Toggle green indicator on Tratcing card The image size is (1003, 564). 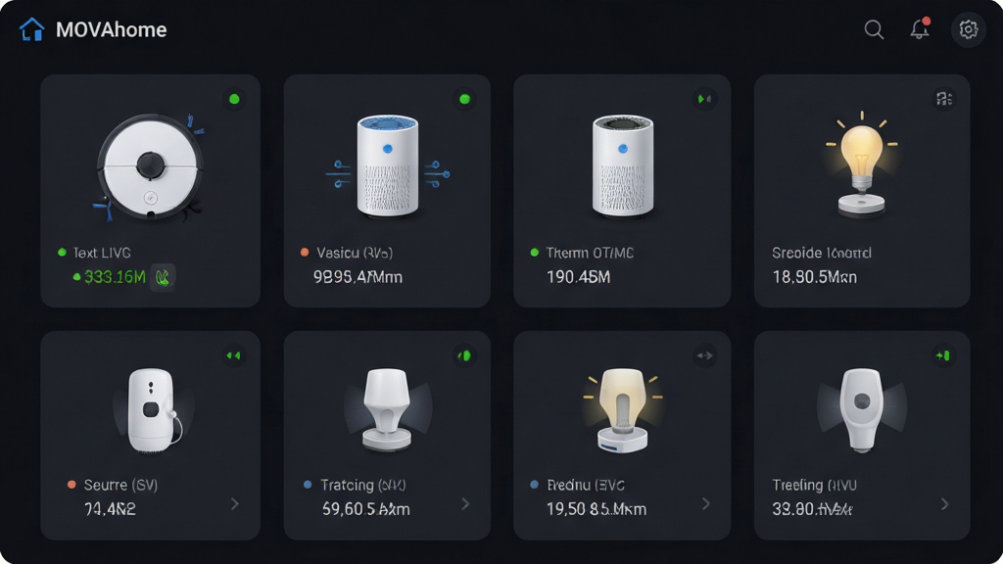tap(464, 355)
